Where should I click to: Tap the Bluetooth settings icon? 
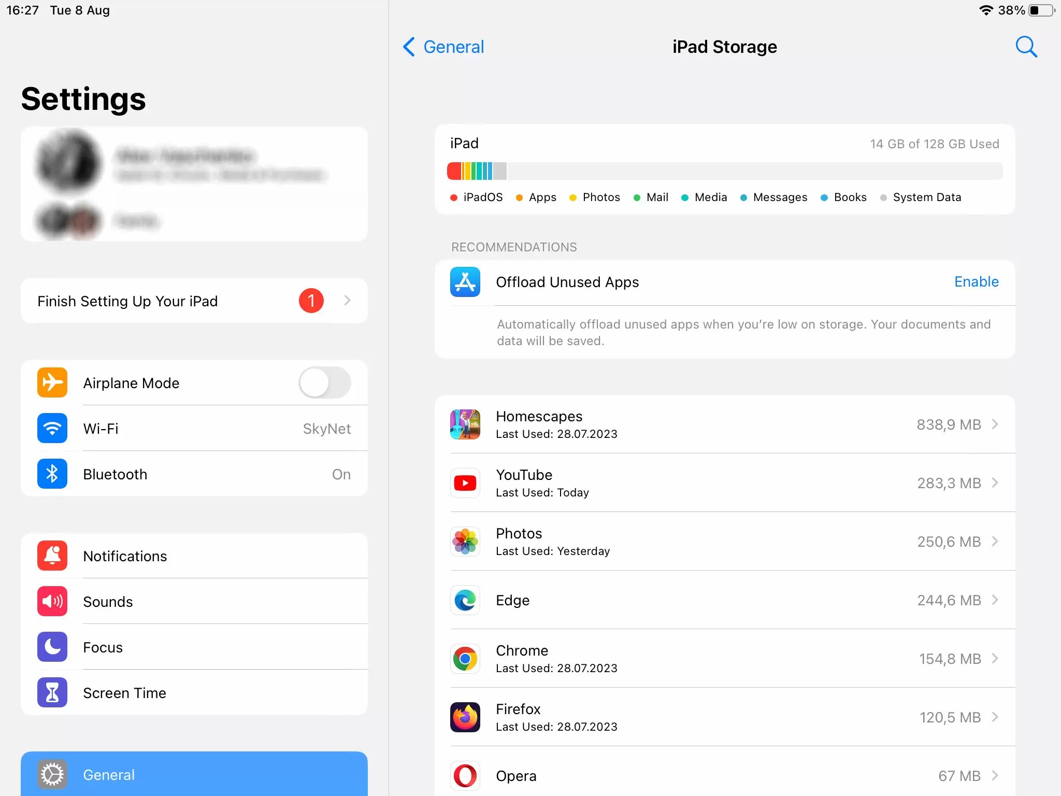[52, 474]
